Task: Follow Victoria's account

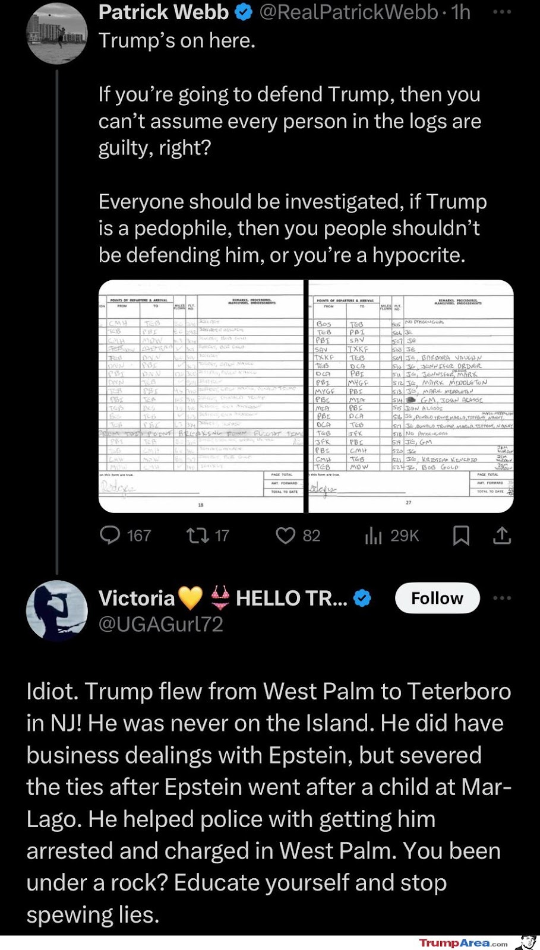Action: click(437, 598)
